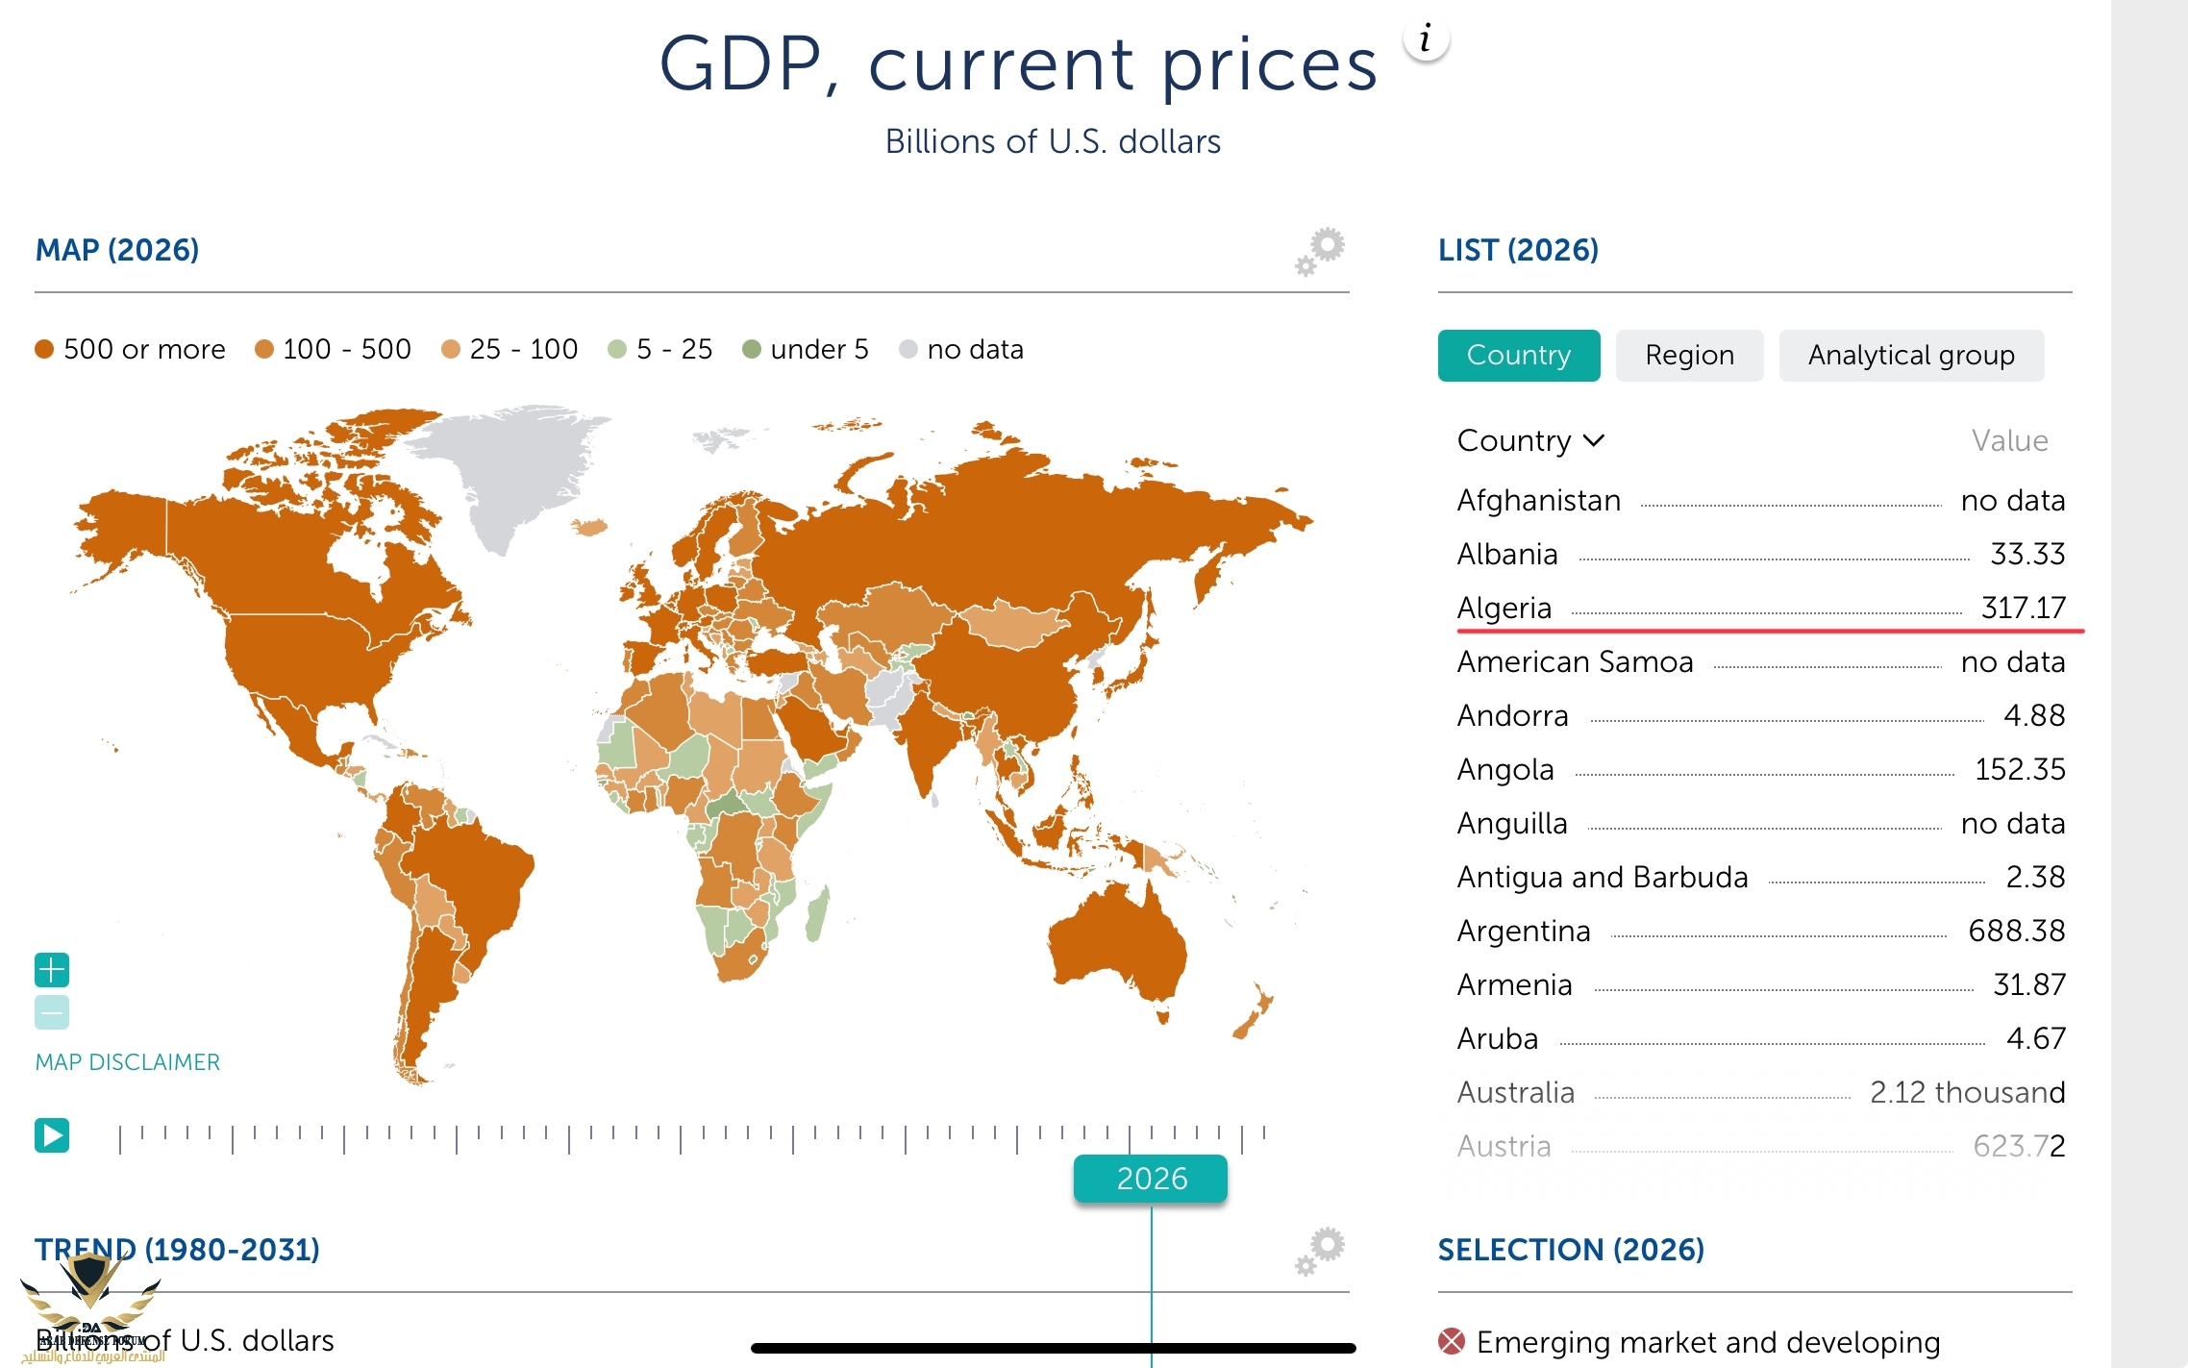This screenshot has width=2188, height=1368.
Task: Zoom in the map with plus button
Action: pos(52,970)
